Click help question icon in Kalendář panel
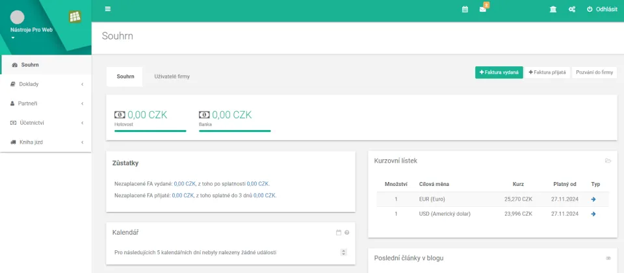This screenshot has width=624, height=273. coord(347,233)
